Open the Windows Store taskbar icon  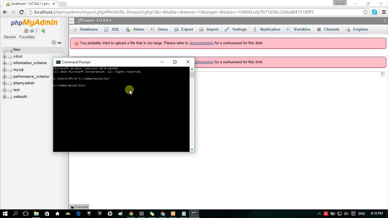click(47, 214)
